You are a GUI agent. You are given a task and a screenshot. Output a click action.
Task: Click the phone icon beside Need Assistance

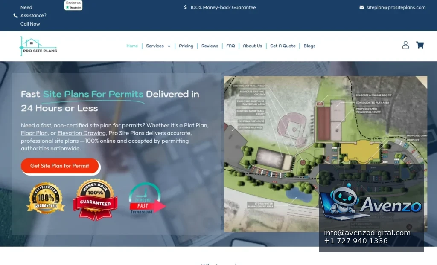tap(16, 16)
